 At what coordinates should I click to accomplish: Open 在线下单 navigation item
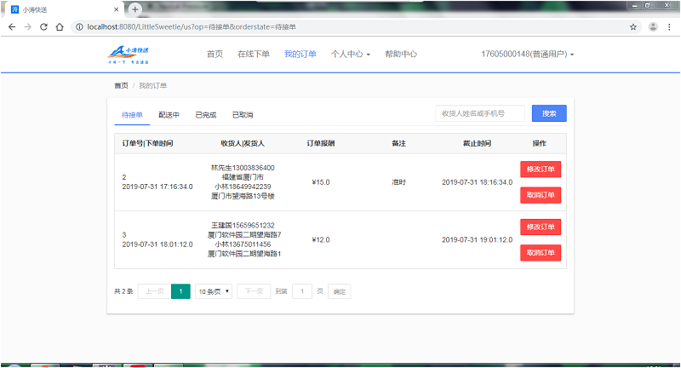254,54
